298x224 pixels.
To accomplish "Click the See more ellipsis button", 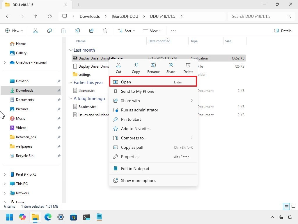I will tap(173, 31).
